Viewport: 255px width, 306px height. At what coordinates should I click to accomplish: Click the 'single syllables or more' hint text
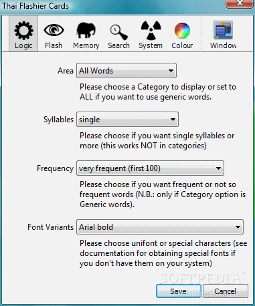coord(157,140)
